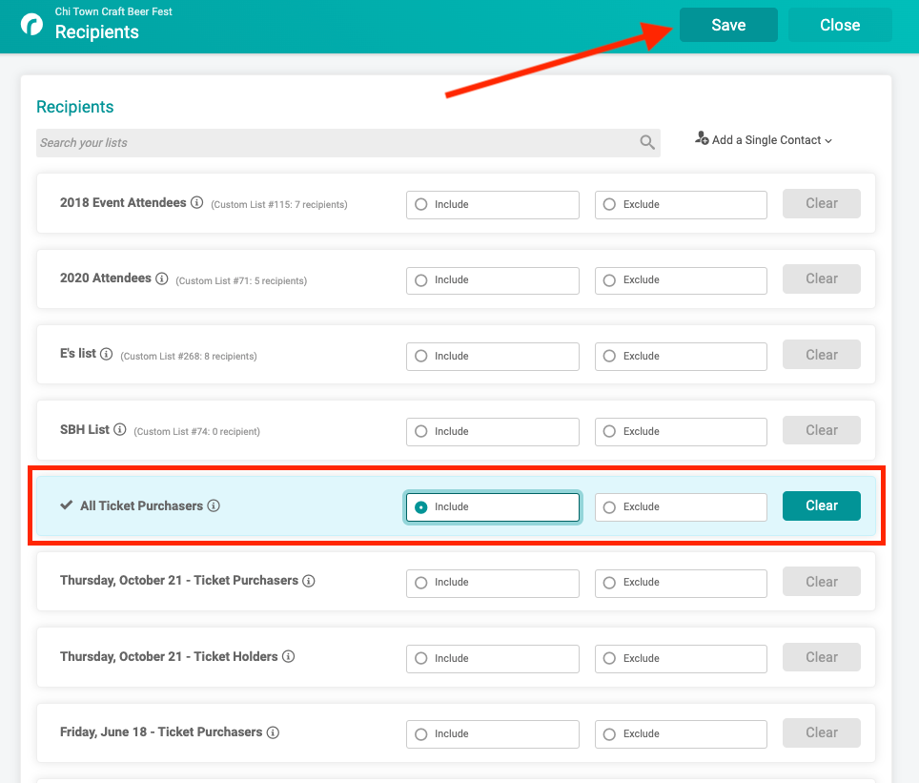Focus the Search your lists field

[x=348, y=142]
